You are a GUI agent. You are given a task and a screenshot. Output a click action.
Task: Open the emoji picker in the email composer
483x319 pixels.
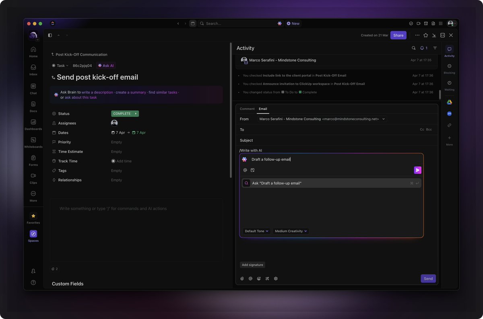coord(259,278)
